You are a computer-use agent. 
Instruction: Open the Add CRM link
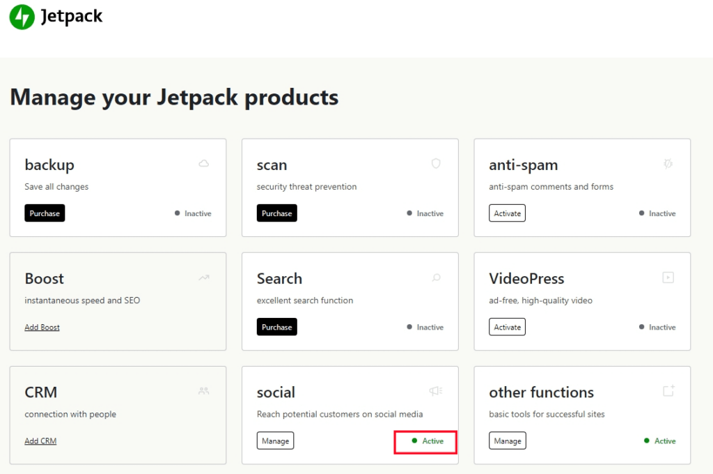[40, 441]
